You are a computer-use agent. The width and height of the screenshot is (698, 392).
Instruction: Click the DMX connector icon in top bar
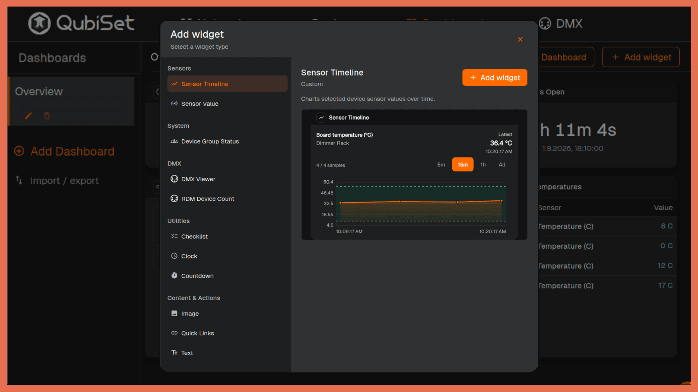point(545,24)
